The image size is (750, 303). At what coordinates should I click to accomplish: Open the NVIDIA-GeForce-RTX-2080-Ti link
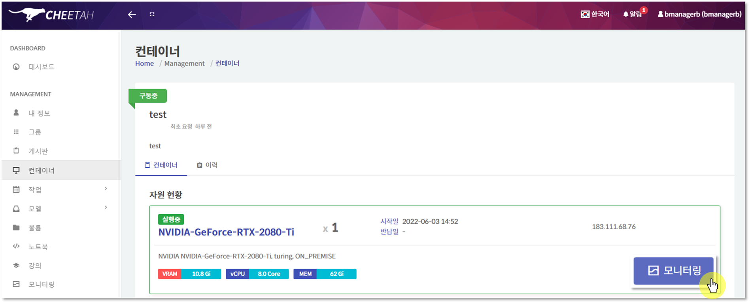pyautogui.click(x=226, y=232)
